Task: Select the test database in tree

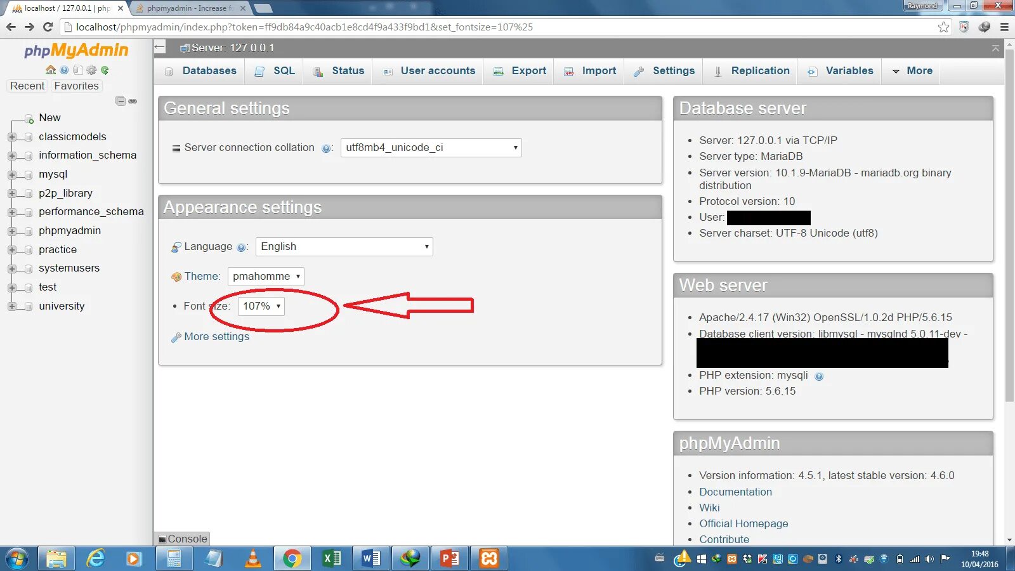Action: (48, 287)
